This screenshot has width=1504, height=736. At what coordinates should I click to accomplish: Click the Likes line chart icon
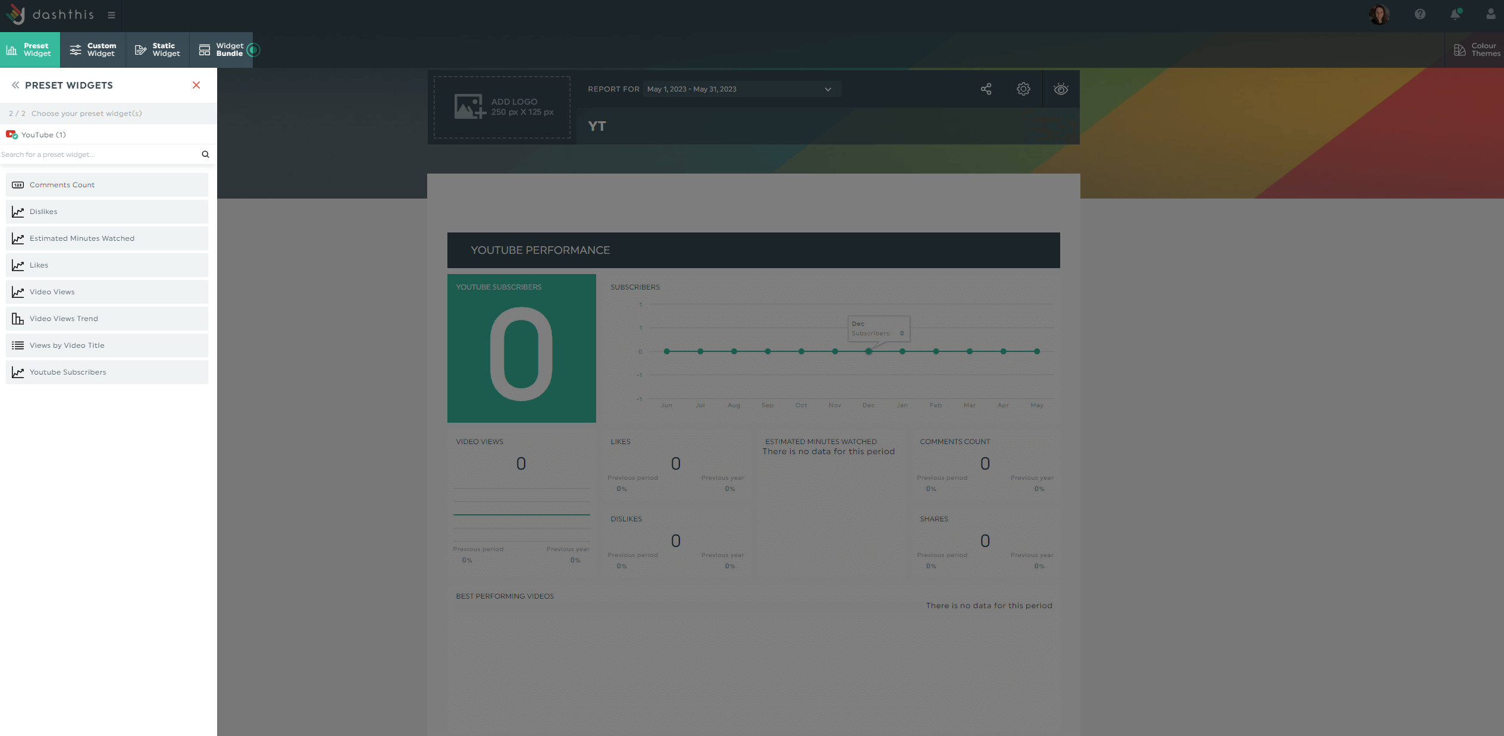click(18, 265)
